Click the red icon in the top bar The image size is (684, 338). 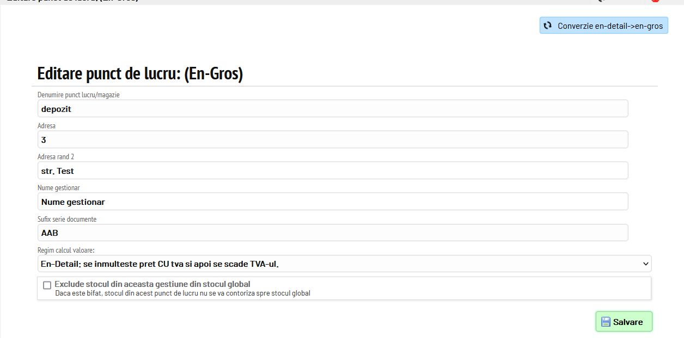(655, 1)
